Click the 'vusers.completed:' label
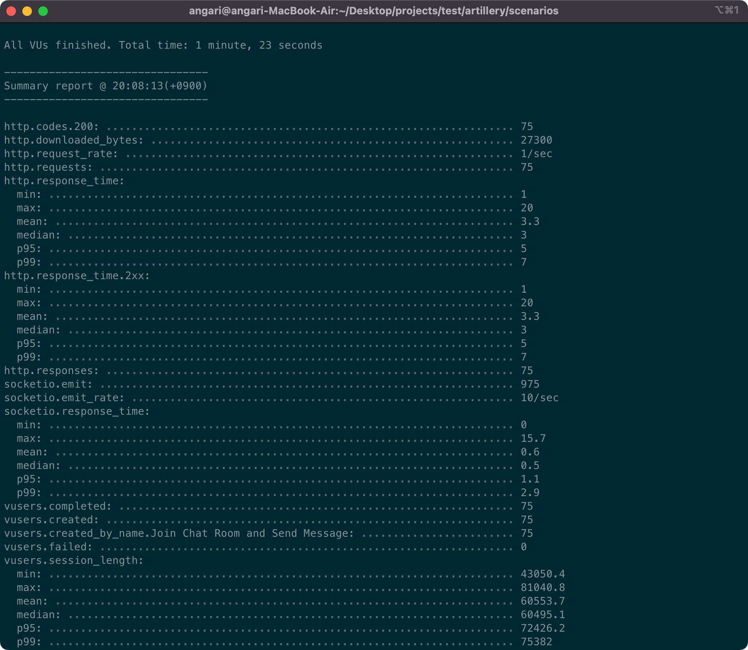Viewport: 748px width, 650px height. click(58, 506)
